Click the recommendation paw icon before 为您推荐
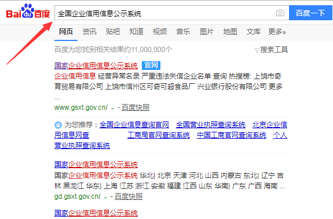The height and width of the screenshot is (219, 333). click(58, 125)
